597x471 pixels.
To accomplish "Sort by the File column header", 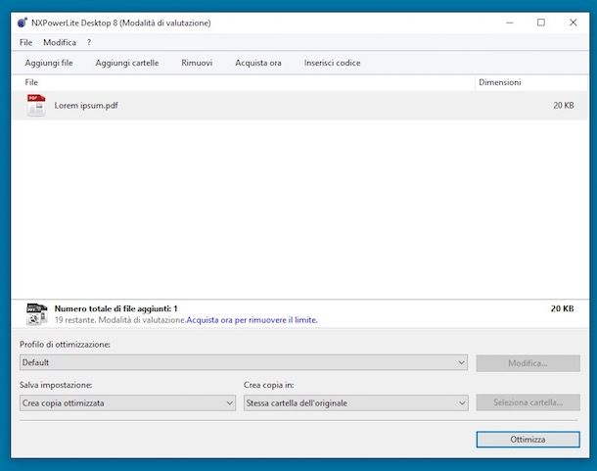I will tap(244, 82).
